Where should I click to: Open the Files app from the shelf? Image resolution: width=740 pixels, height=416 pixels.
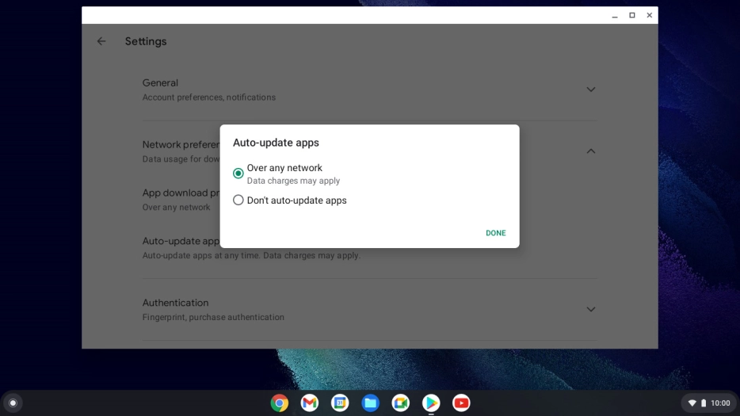pos(371,403)
